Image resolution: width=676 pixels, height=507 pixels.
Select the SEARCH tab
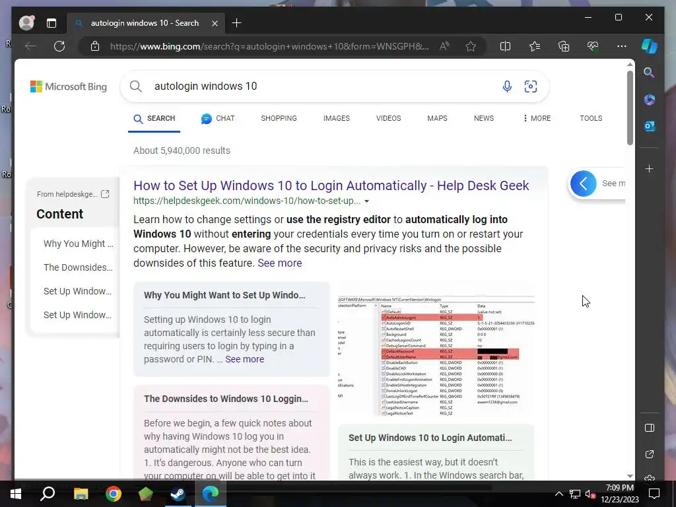coord(154,119)
